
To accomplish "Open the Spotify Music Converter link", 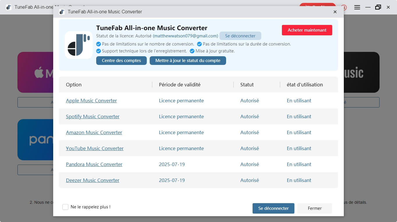I will [92, 117].
